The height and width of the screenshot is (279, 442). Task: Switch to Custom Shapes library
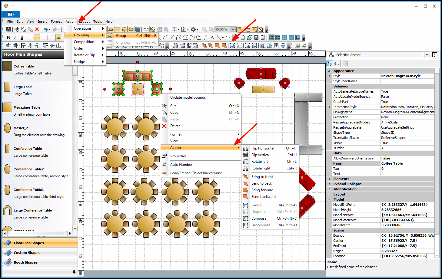40,253
